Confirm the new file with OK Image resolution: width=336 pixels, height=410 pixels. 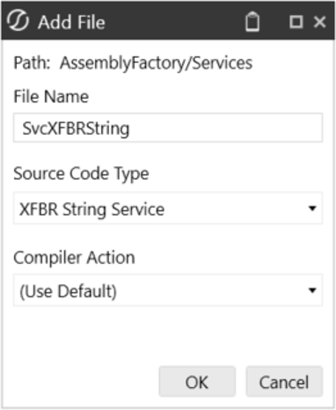(x=197, y=382)
